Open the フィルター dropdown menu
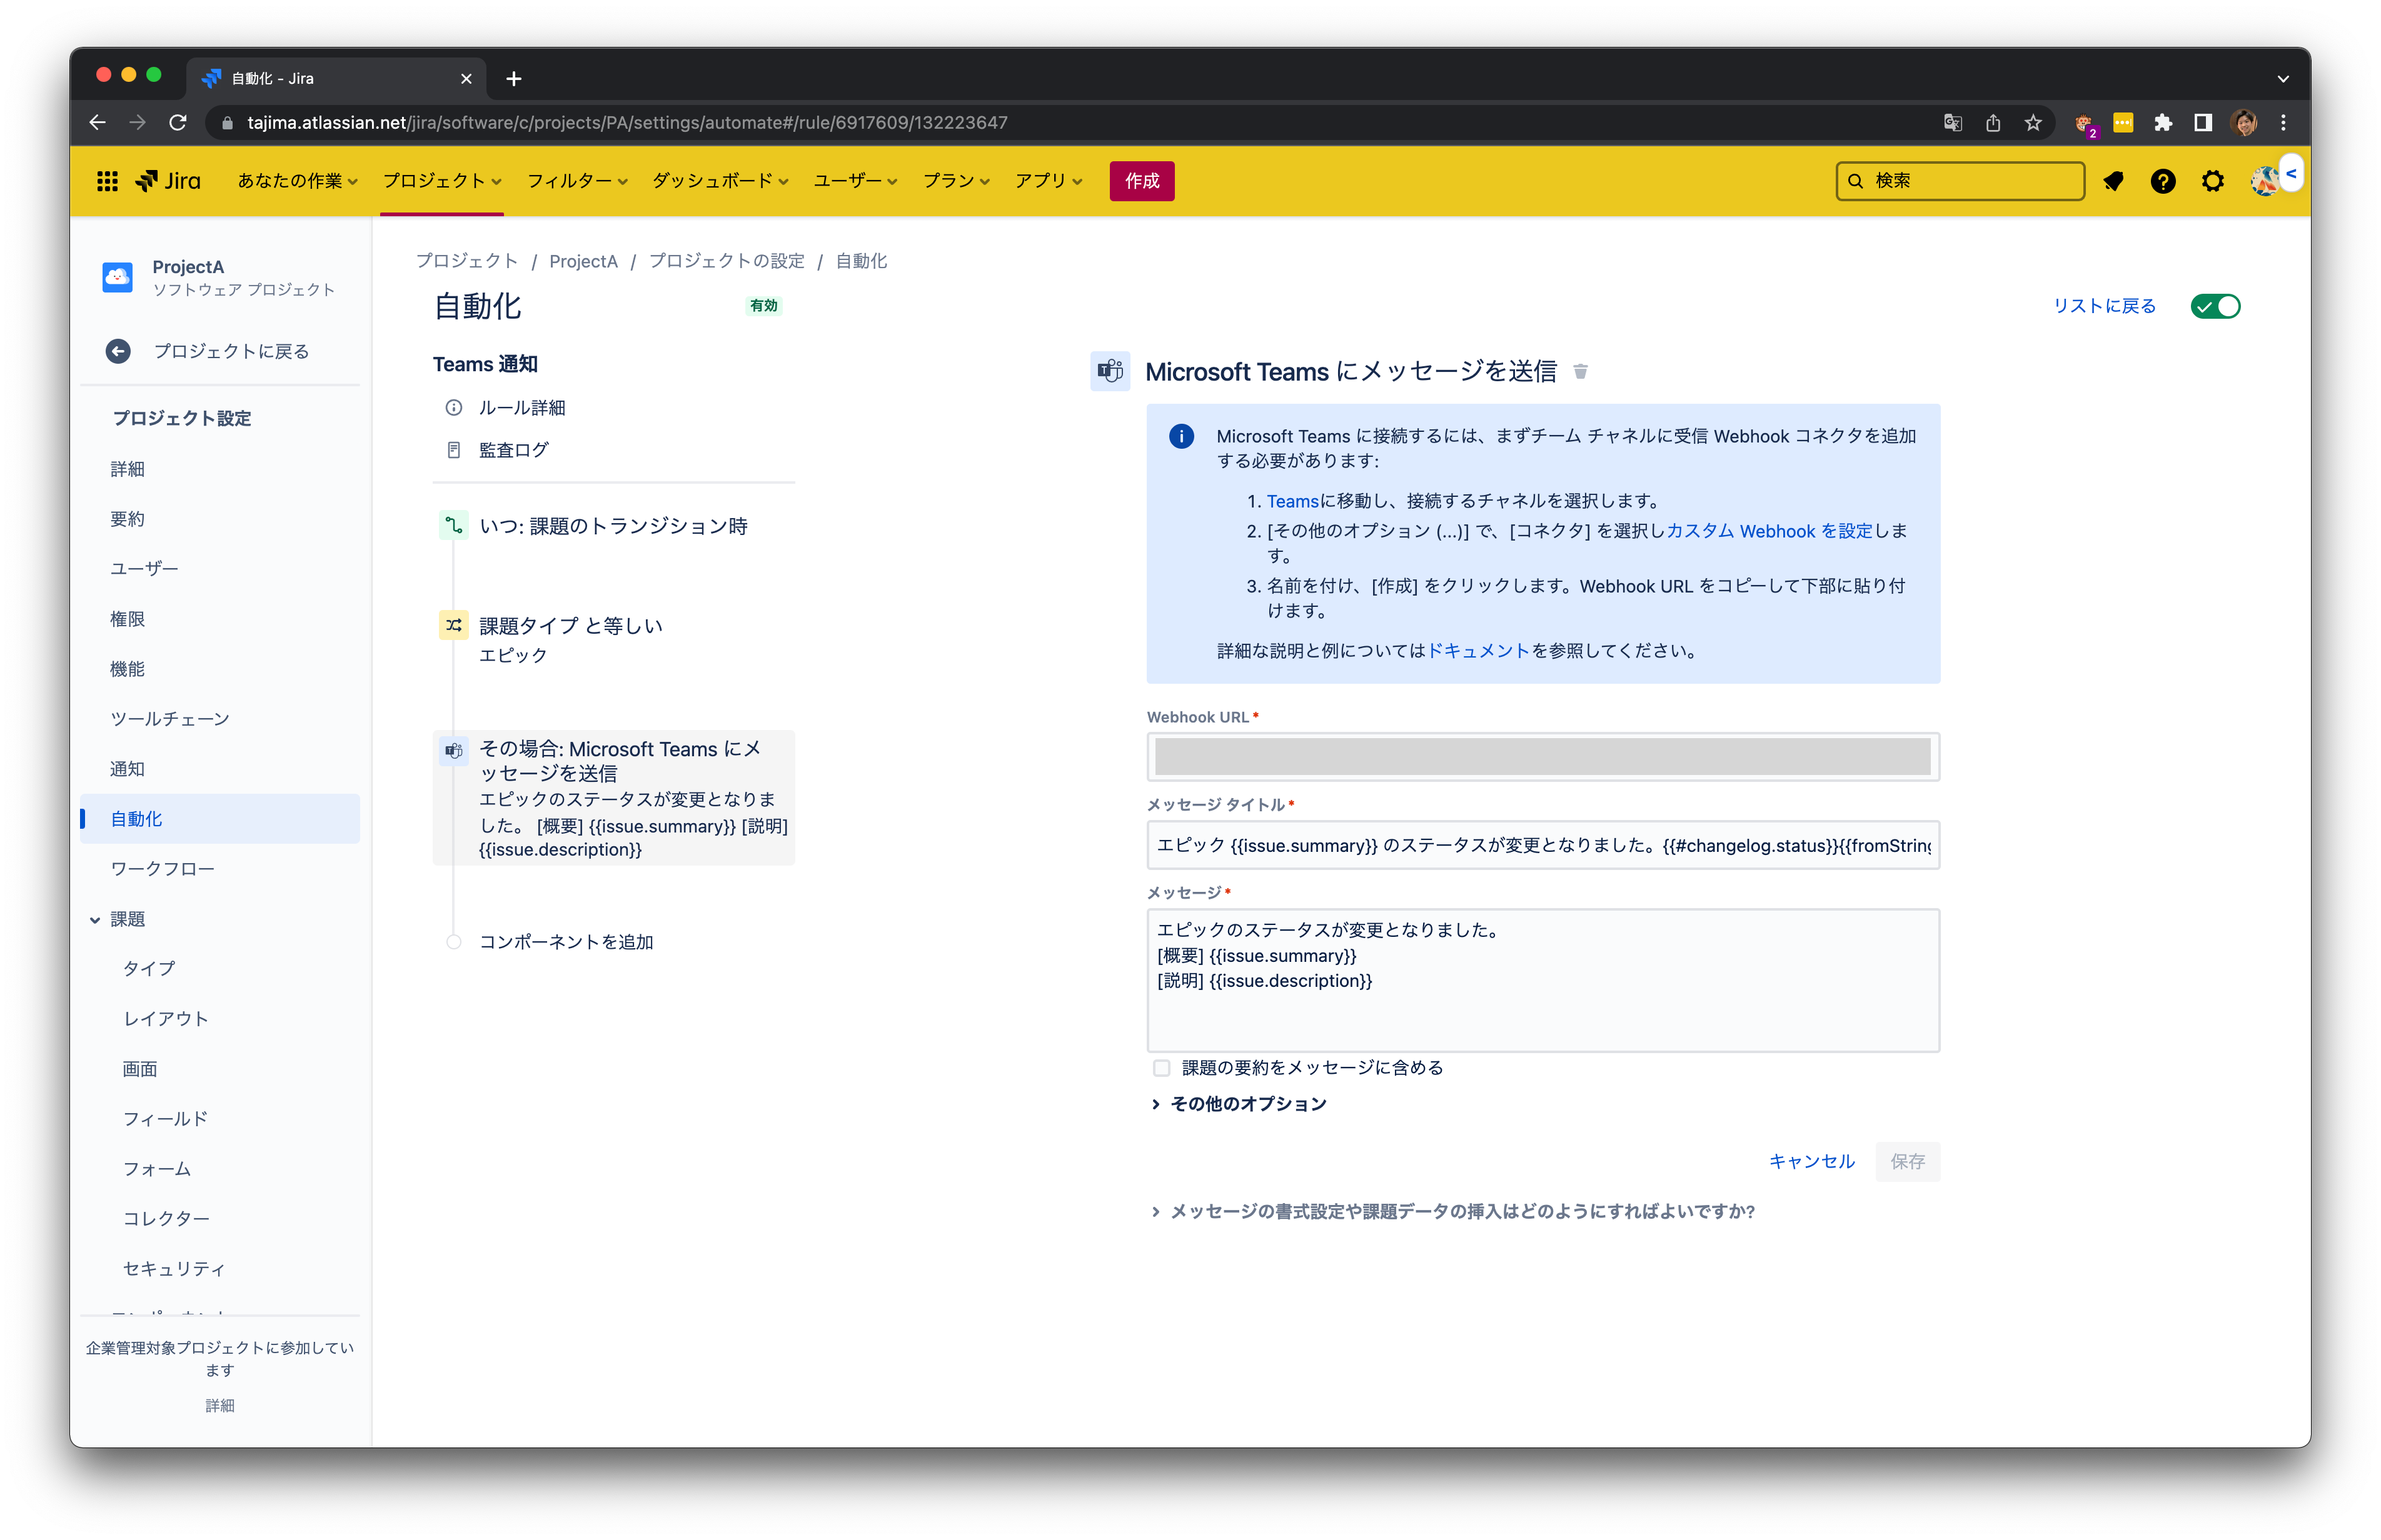This screenshot has height=1540, width=2381. pyautogui.click(x=577, y=181)
